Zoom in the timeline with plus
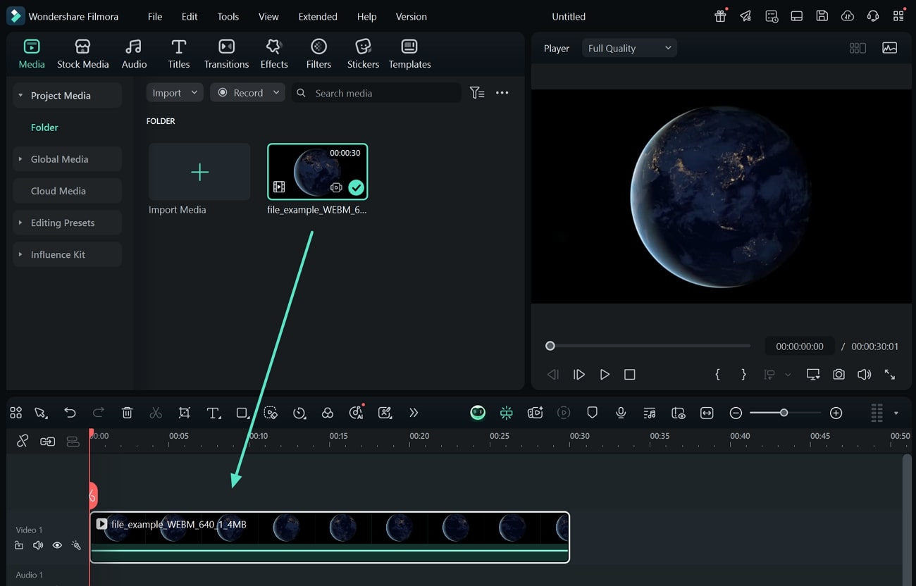 coord(836,413)
